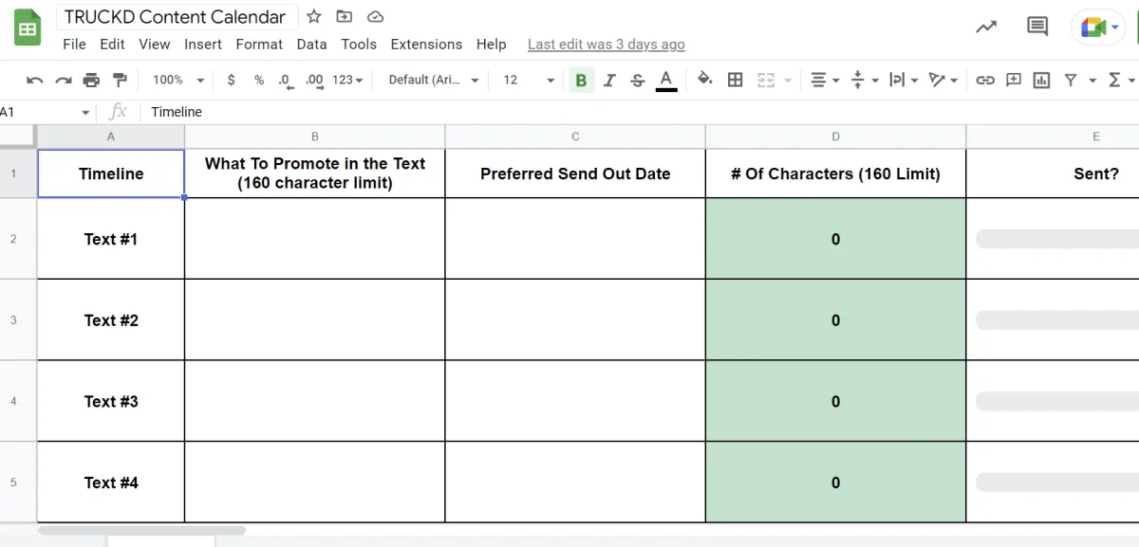This screenshot has width=1139, height=547.
Task: Insert a chart
Action: (1041, 80)
